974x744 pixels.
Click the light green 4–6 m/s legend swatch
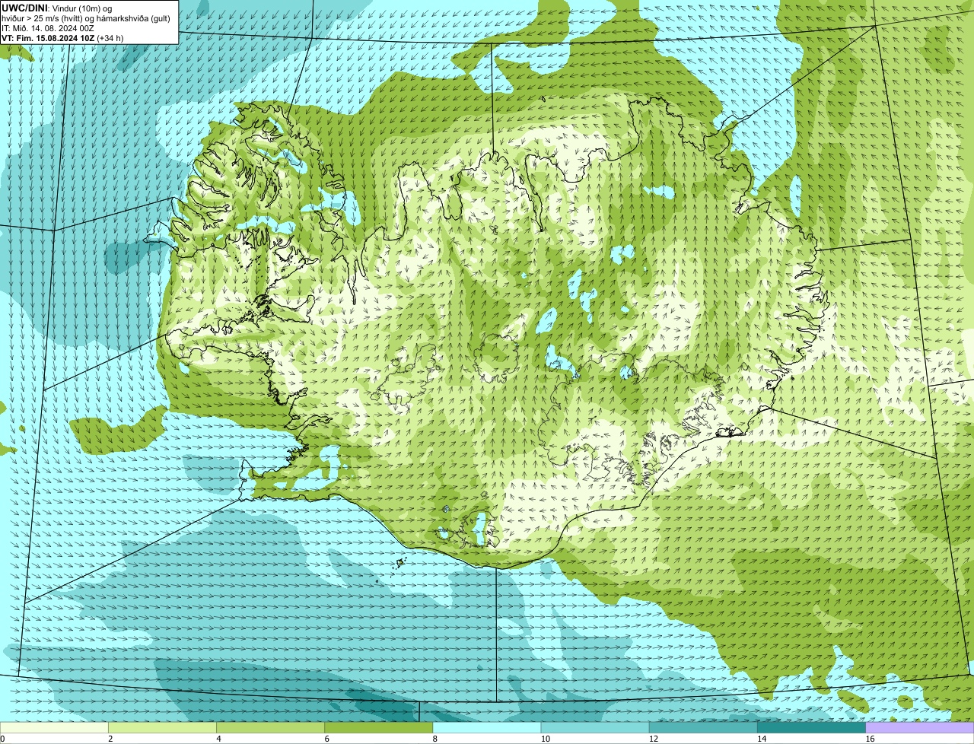270,728
